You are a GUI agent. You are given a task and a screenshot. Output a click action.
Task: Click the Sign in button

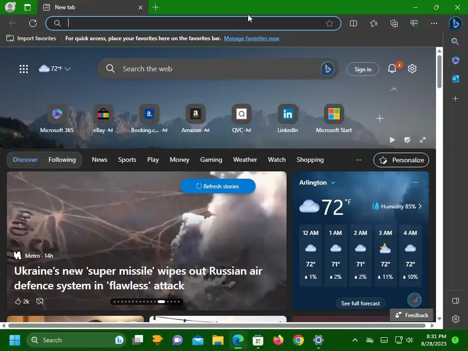point(363,69)
